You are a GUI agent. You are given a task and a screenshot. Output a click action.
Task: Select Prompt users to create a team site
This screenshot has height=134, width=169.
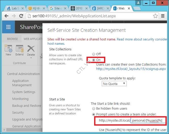[94, 114]
